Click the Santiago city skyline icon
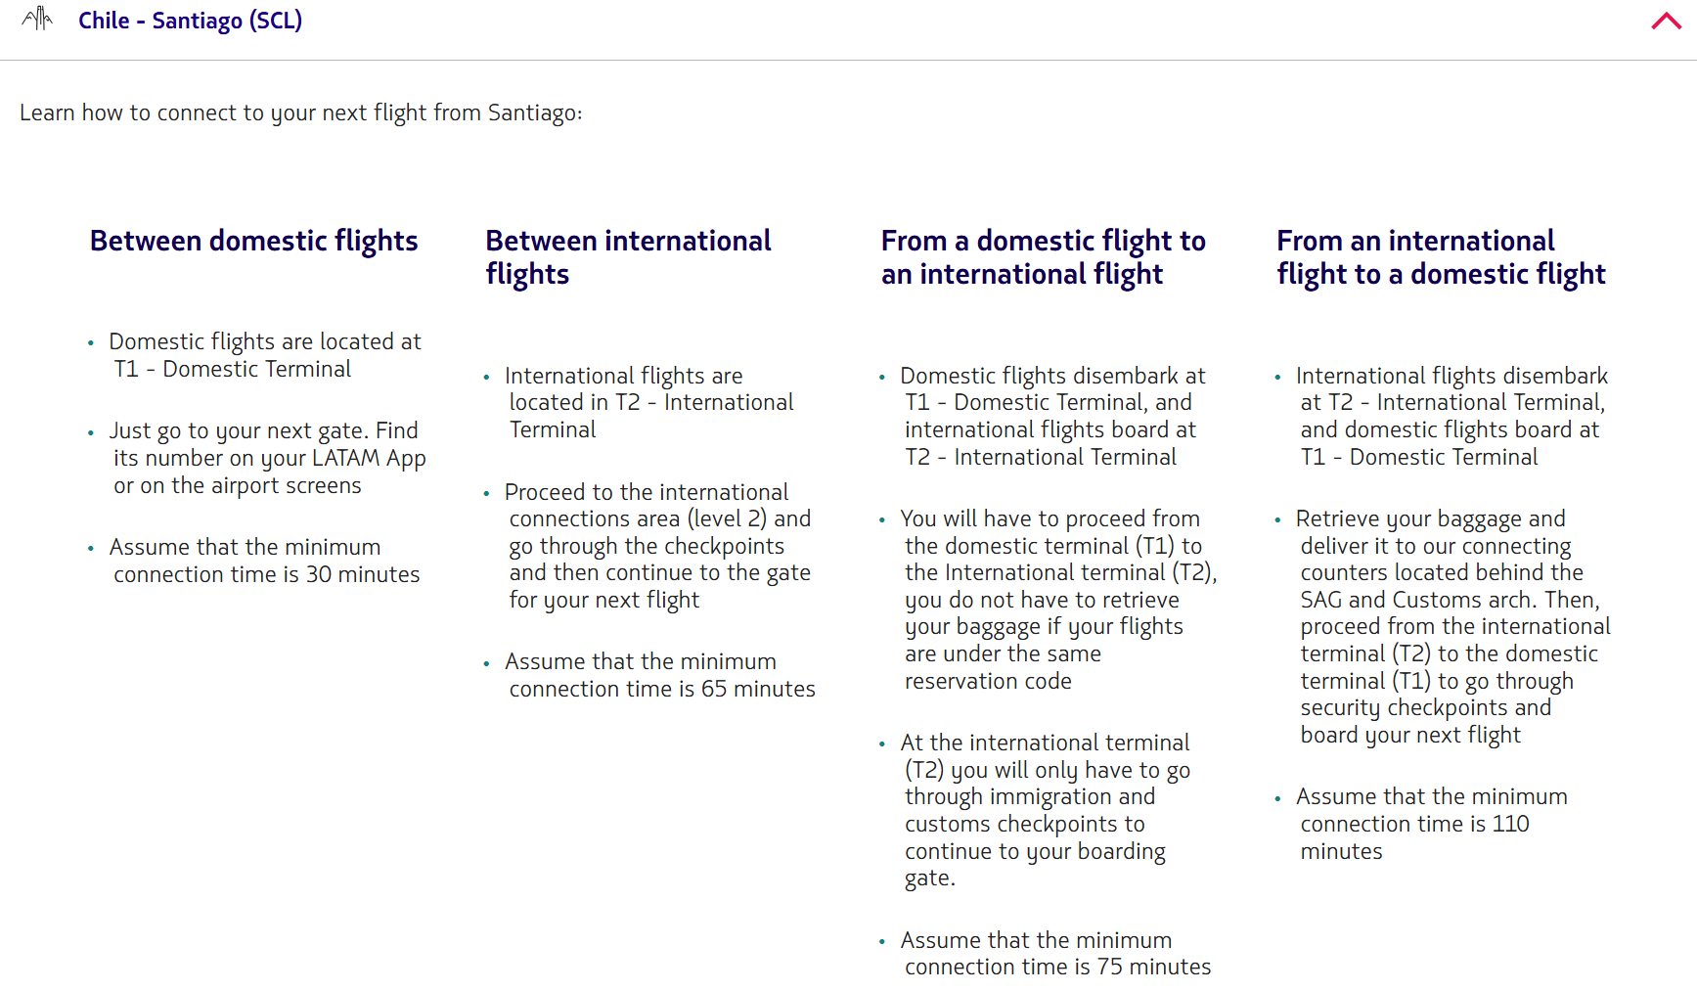Image resolution: width=1697 pixels, height=991 pixels. pos(37,19)
